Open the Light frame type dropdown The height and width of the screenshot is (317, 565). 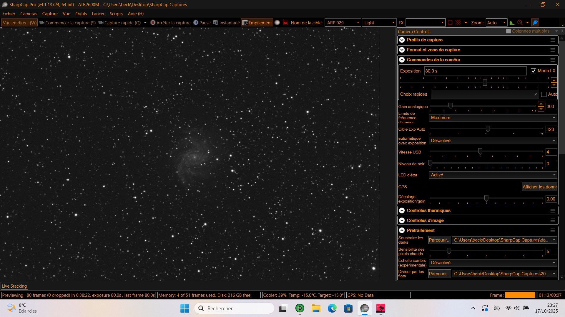(x=379, y=23)
